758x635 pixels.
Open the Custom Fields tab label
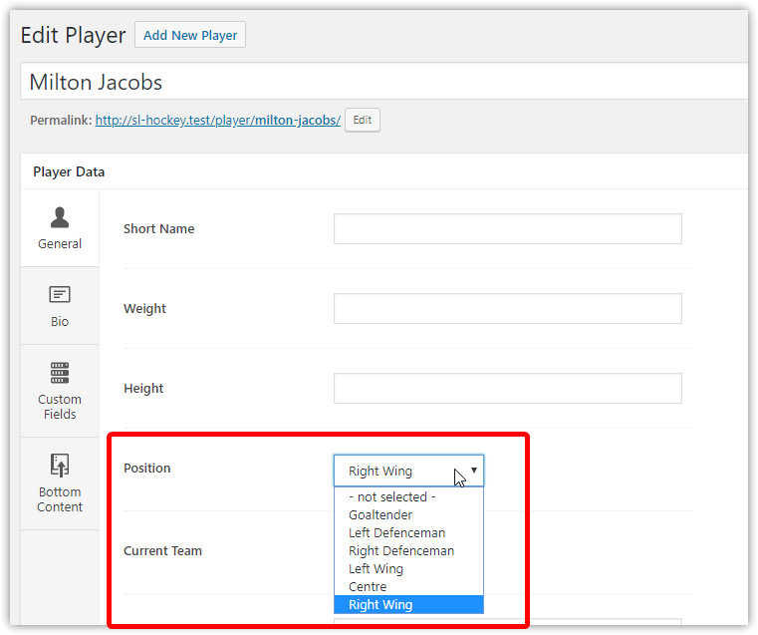click(x=60, y=407)
